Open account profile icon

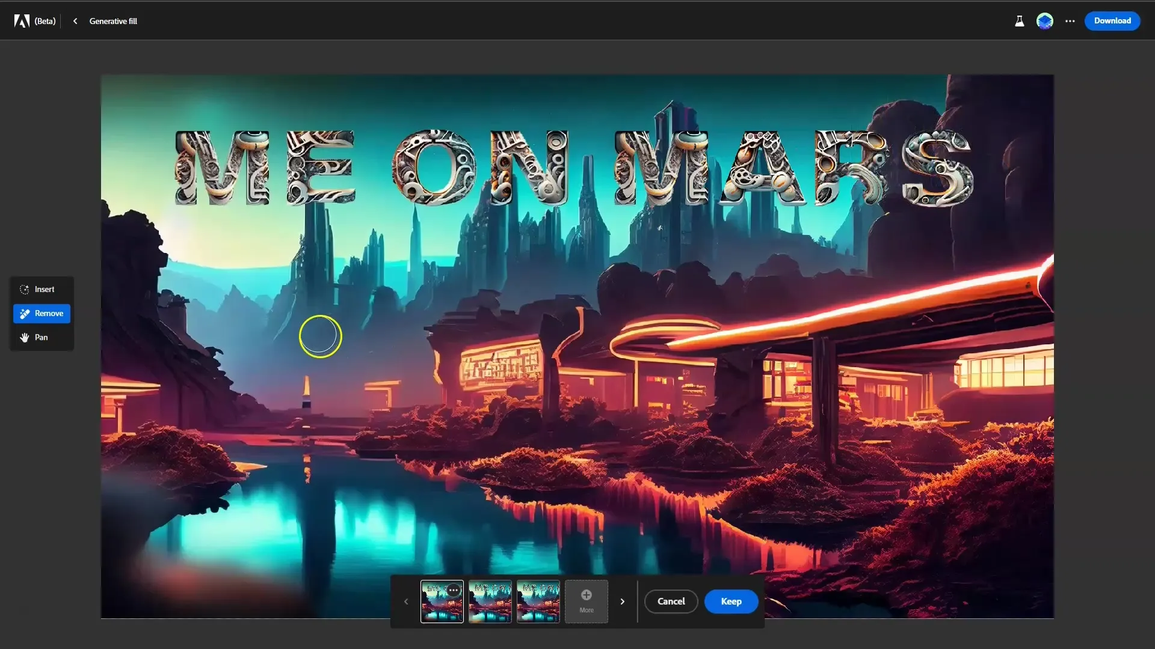tap(1045, 20)
